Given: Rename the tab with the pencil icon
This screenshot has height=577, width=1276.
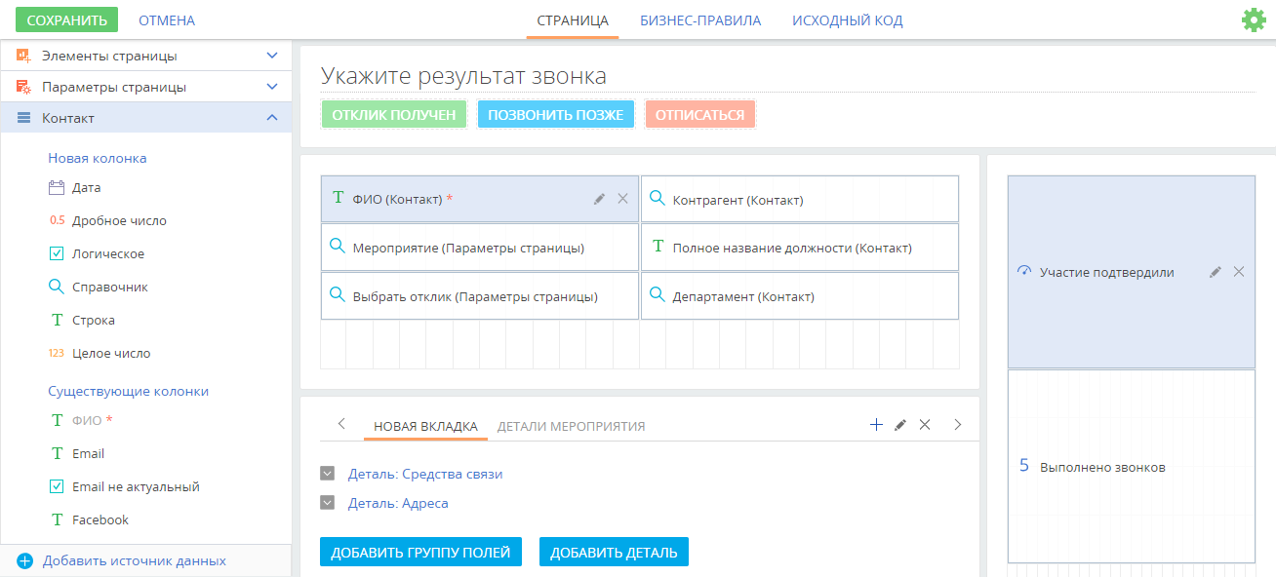Looking at the screenshot, I should point(900,425).
